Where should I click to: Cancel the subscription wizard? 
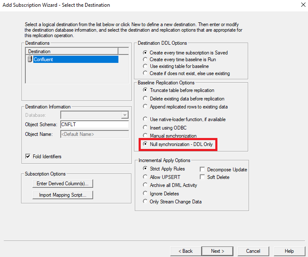[253, 251]
